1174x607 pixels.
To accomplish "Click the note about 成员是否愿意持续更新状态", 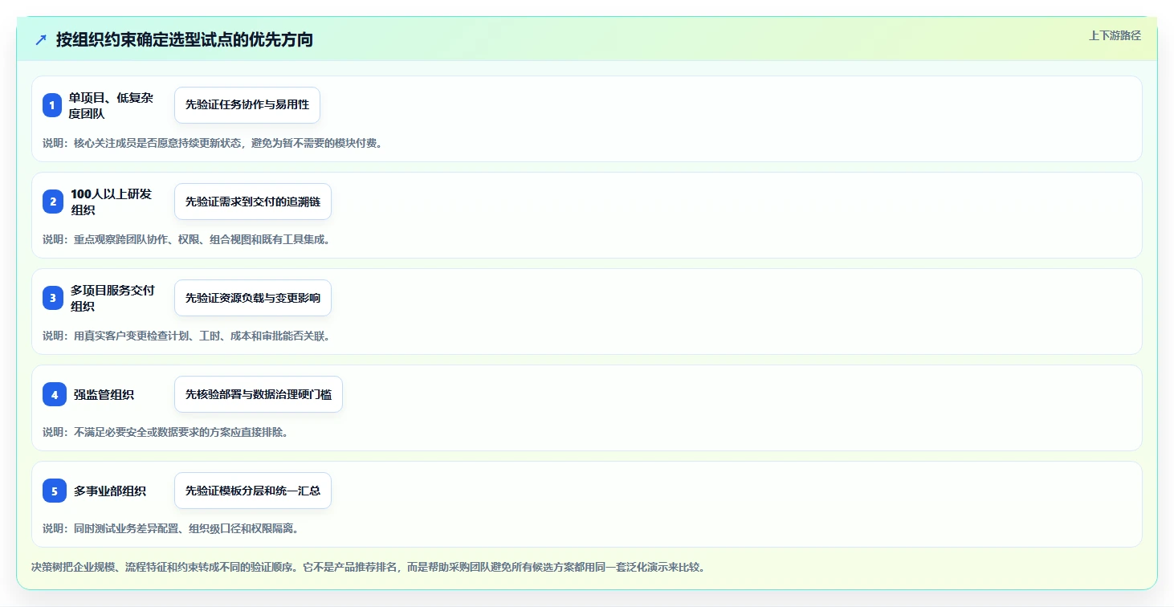I will (x=213, y=143).
